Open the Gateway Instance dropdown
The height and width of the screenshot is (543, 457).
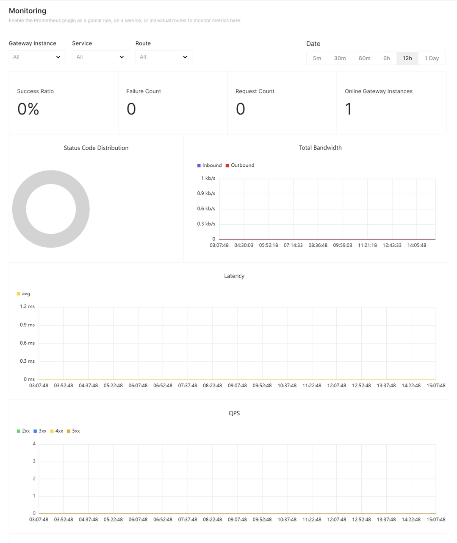coord(37,56)
